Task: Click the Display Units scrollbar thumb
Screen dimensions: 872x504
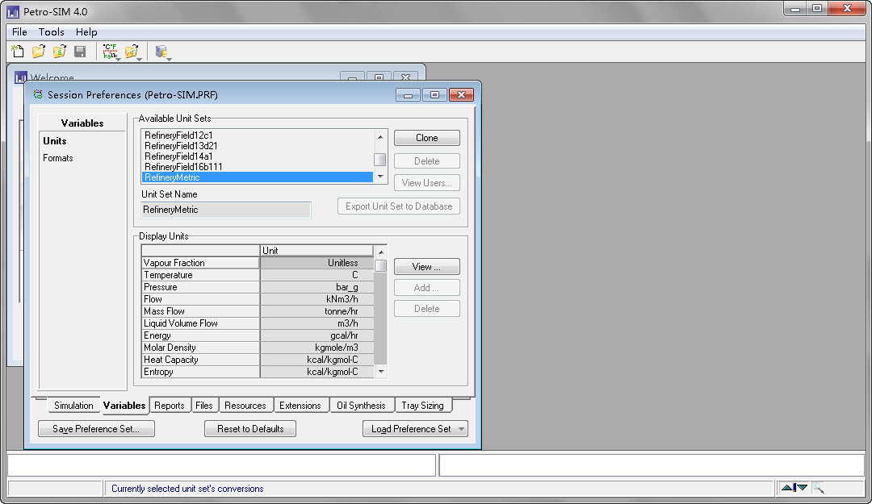Action: pyautogui.click(x=381, y=265)
